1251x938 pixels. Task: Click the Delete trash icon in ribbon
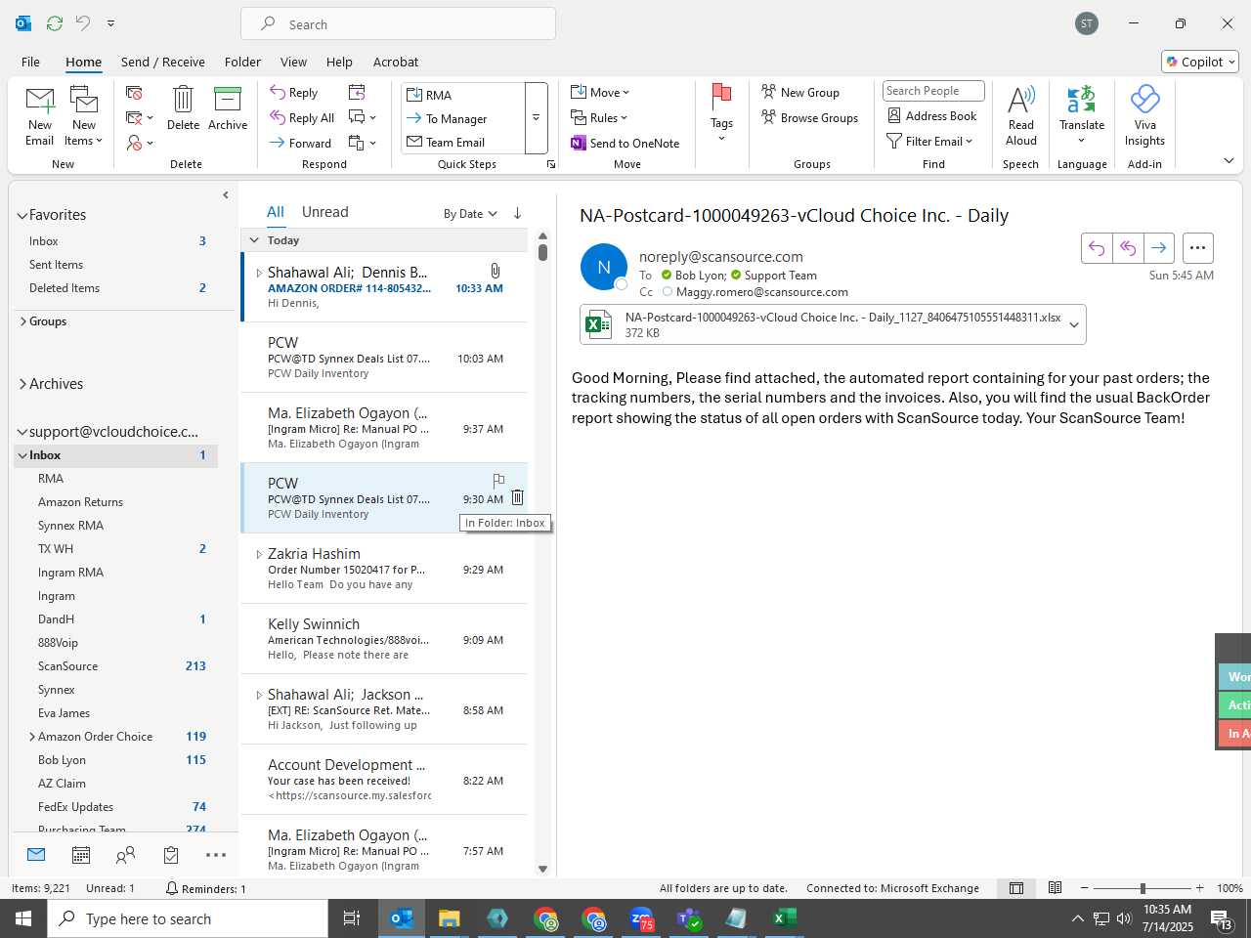click(x=183, y=100)
